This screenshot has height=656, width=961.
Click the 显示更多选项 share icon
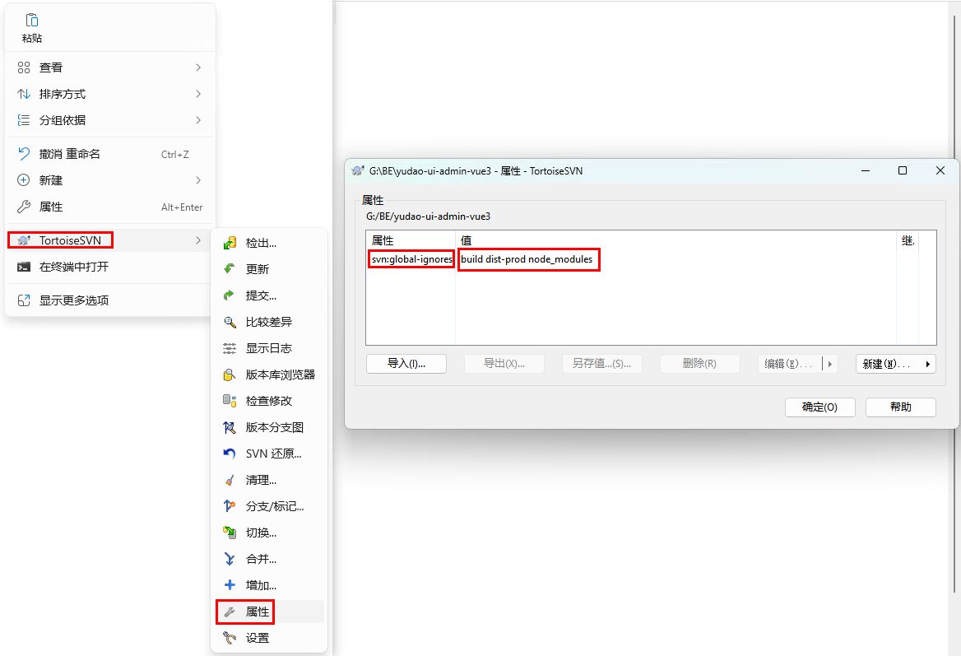pos(24,300)
